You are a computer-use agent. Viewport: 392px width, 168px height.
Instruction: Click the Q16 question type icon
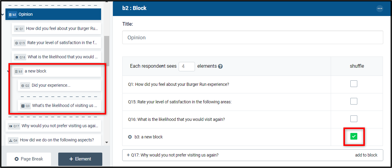tap(17, 57)
